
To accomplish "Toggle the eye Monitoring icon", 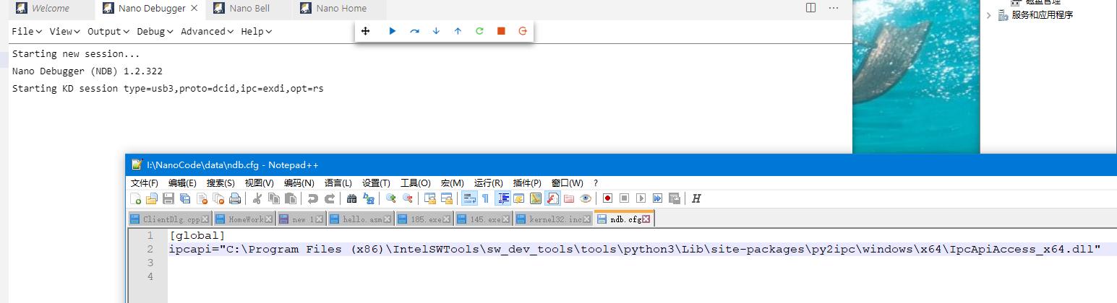I will 586,198.
